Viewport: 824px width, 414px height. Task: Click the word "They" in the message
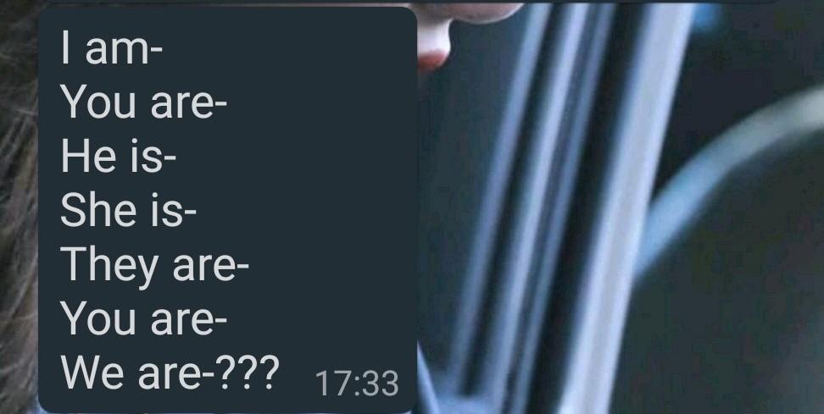(109, 267)
